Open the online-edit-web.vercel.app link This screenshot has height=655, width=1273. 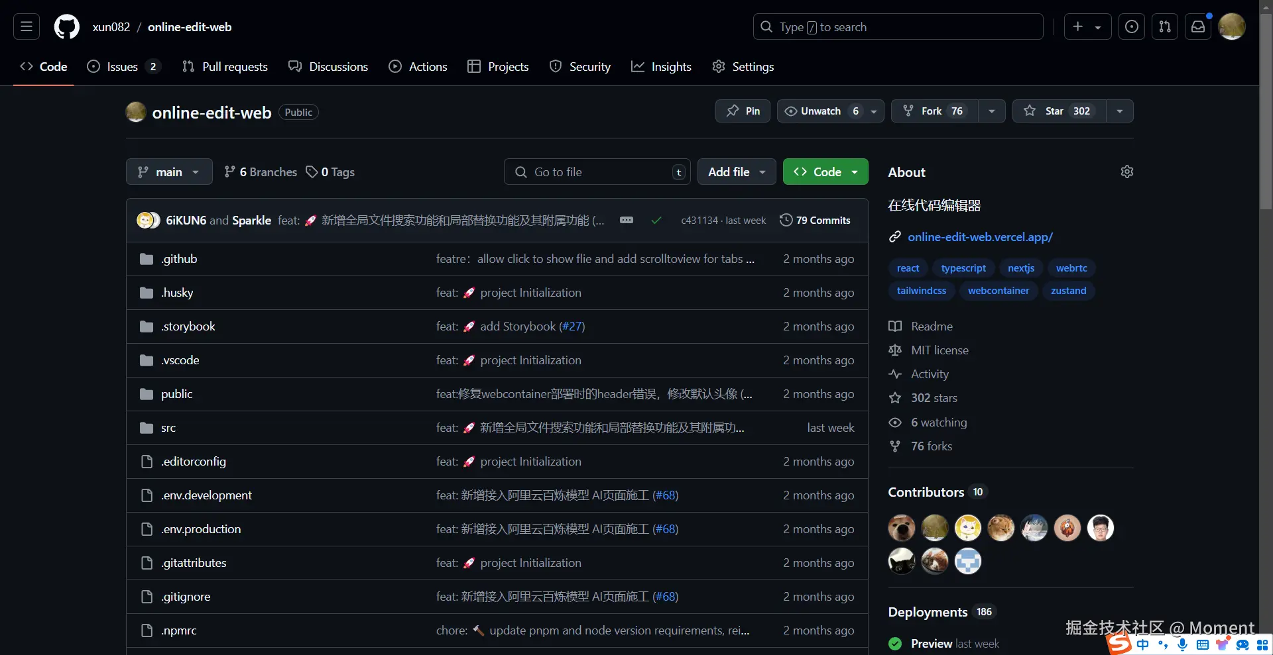coord(980,236)
